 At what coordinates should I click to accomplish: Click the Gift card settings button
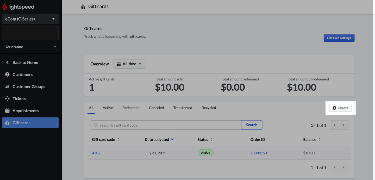pos(339,38)
